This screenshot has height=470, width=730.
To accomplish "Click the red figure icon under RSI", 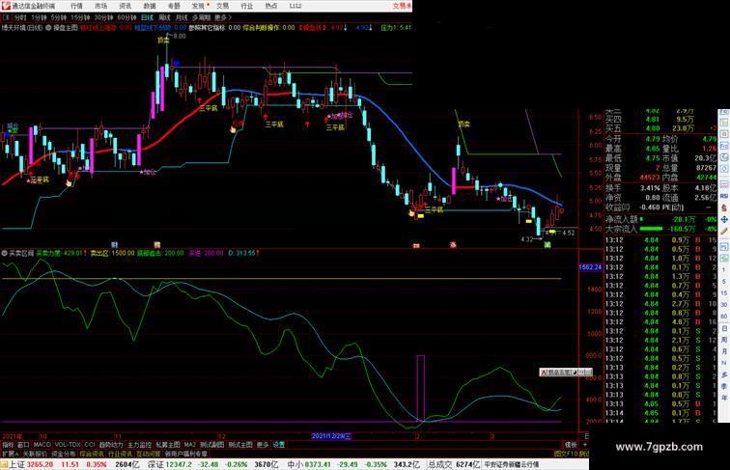I will pos(724,208).
